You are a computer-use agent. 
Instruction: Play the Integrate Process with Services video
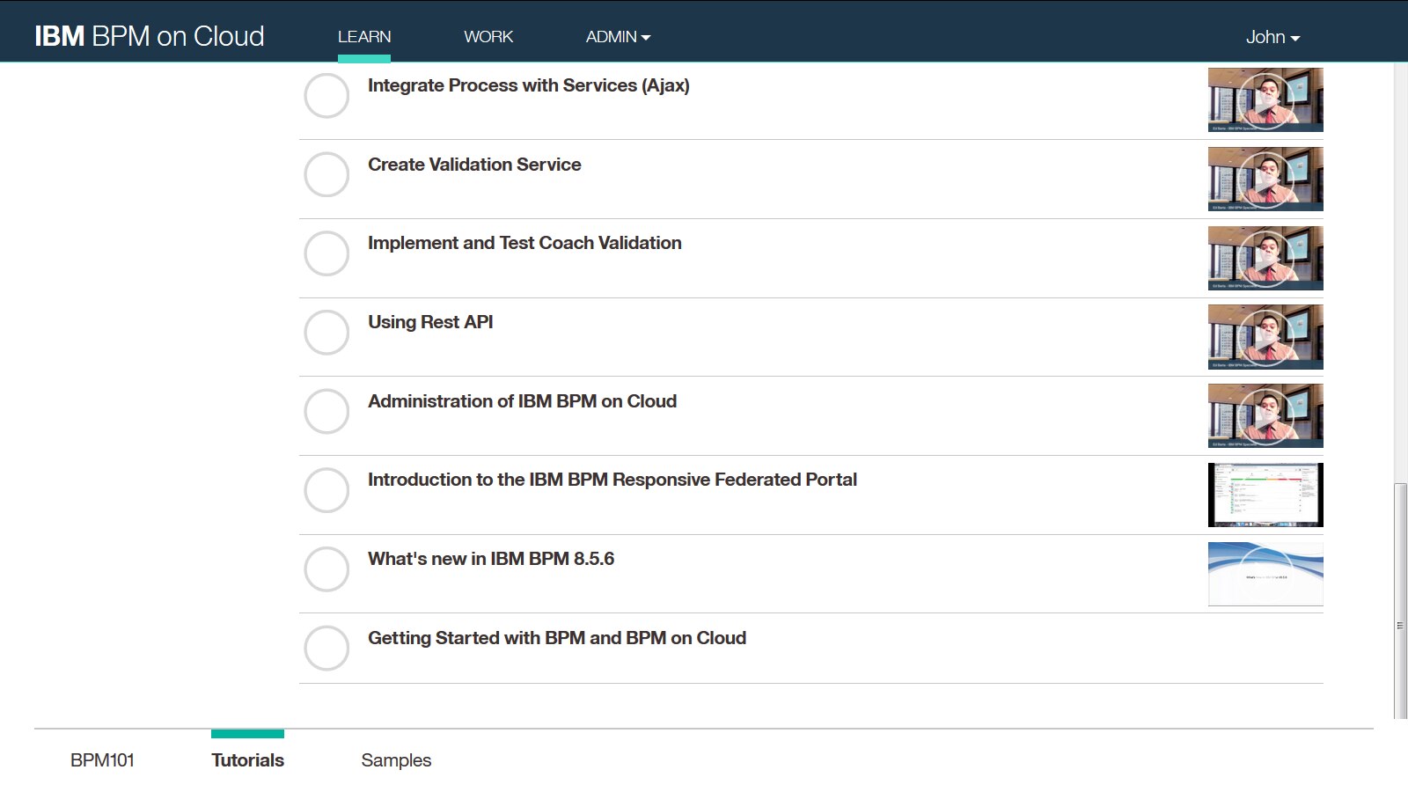[1265, 99]
